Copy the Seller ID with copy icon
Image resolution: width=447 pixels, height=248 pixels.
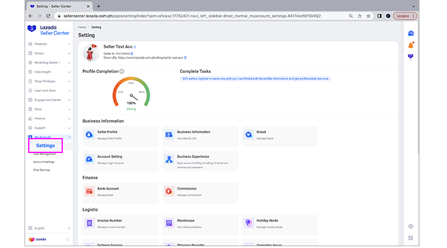pos(132,54)
